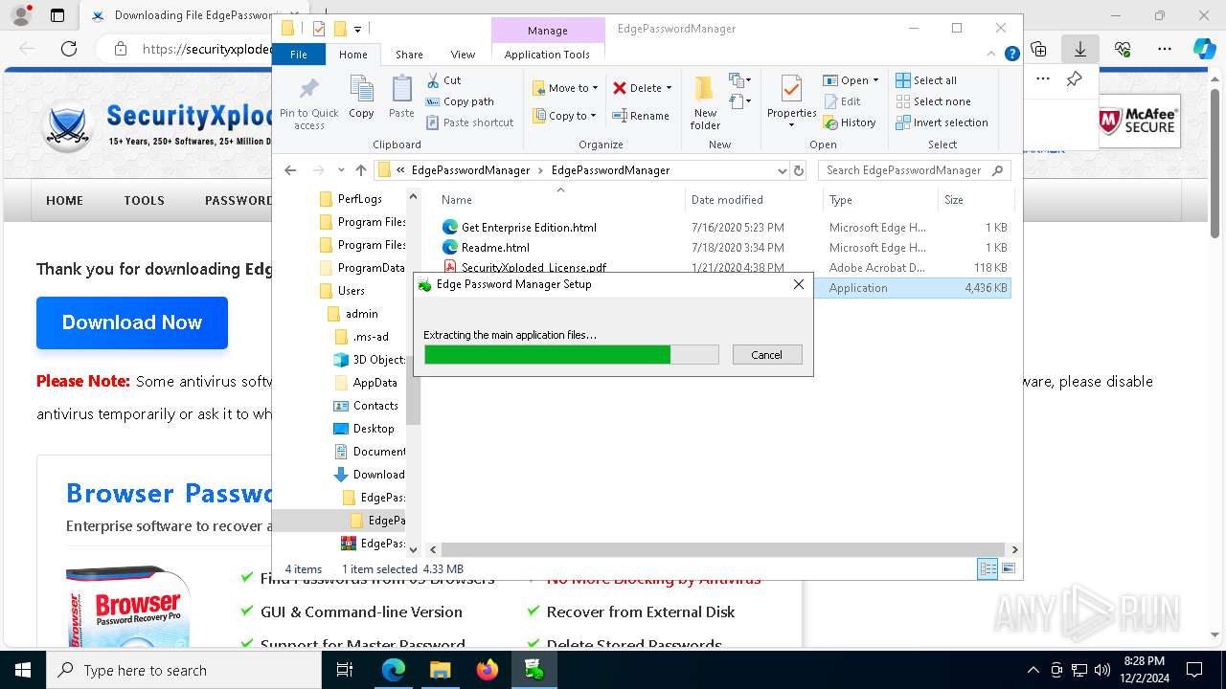This screenshot has width=1226, height=689.
Task: Click the Windows Start button
Action: (23, 670)
